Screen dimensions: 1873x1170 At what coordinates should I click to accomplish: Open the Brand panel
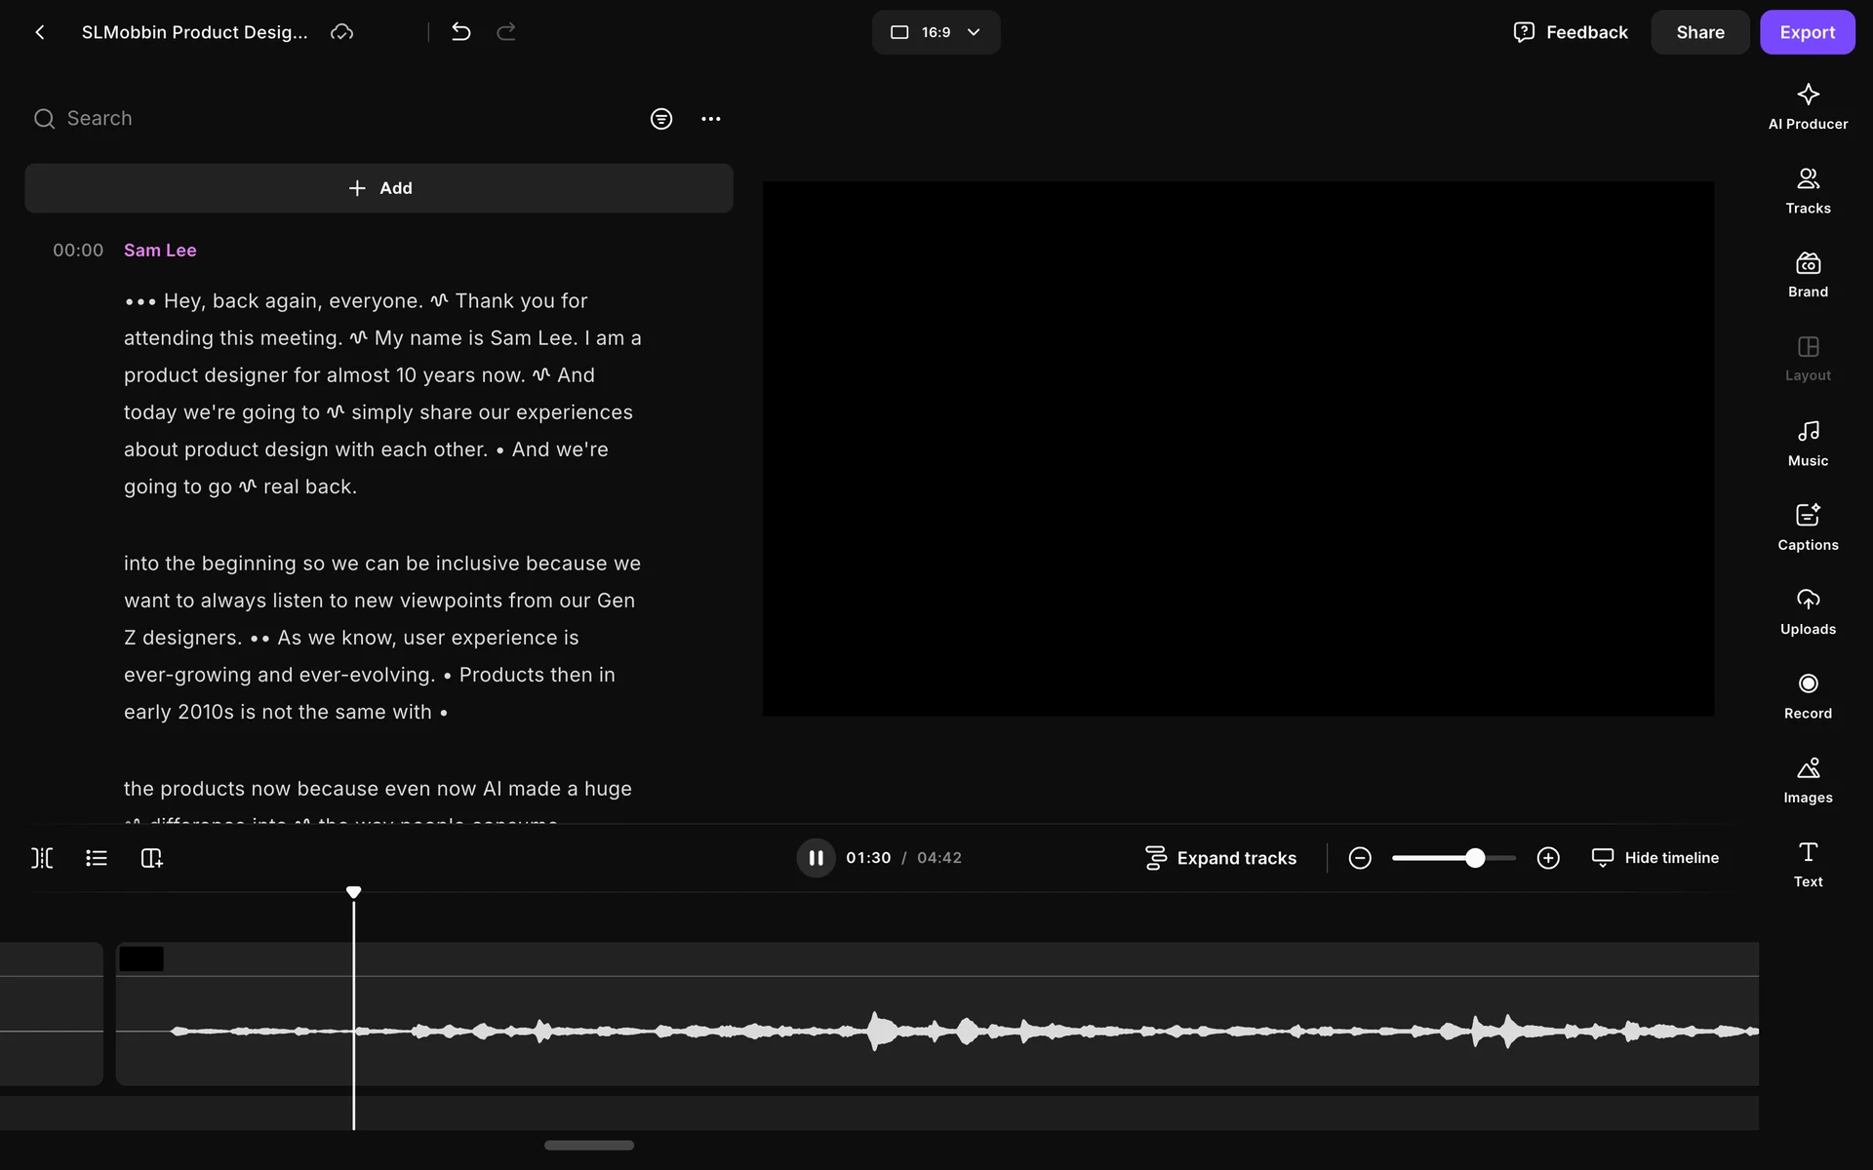tap(1807, 275)
